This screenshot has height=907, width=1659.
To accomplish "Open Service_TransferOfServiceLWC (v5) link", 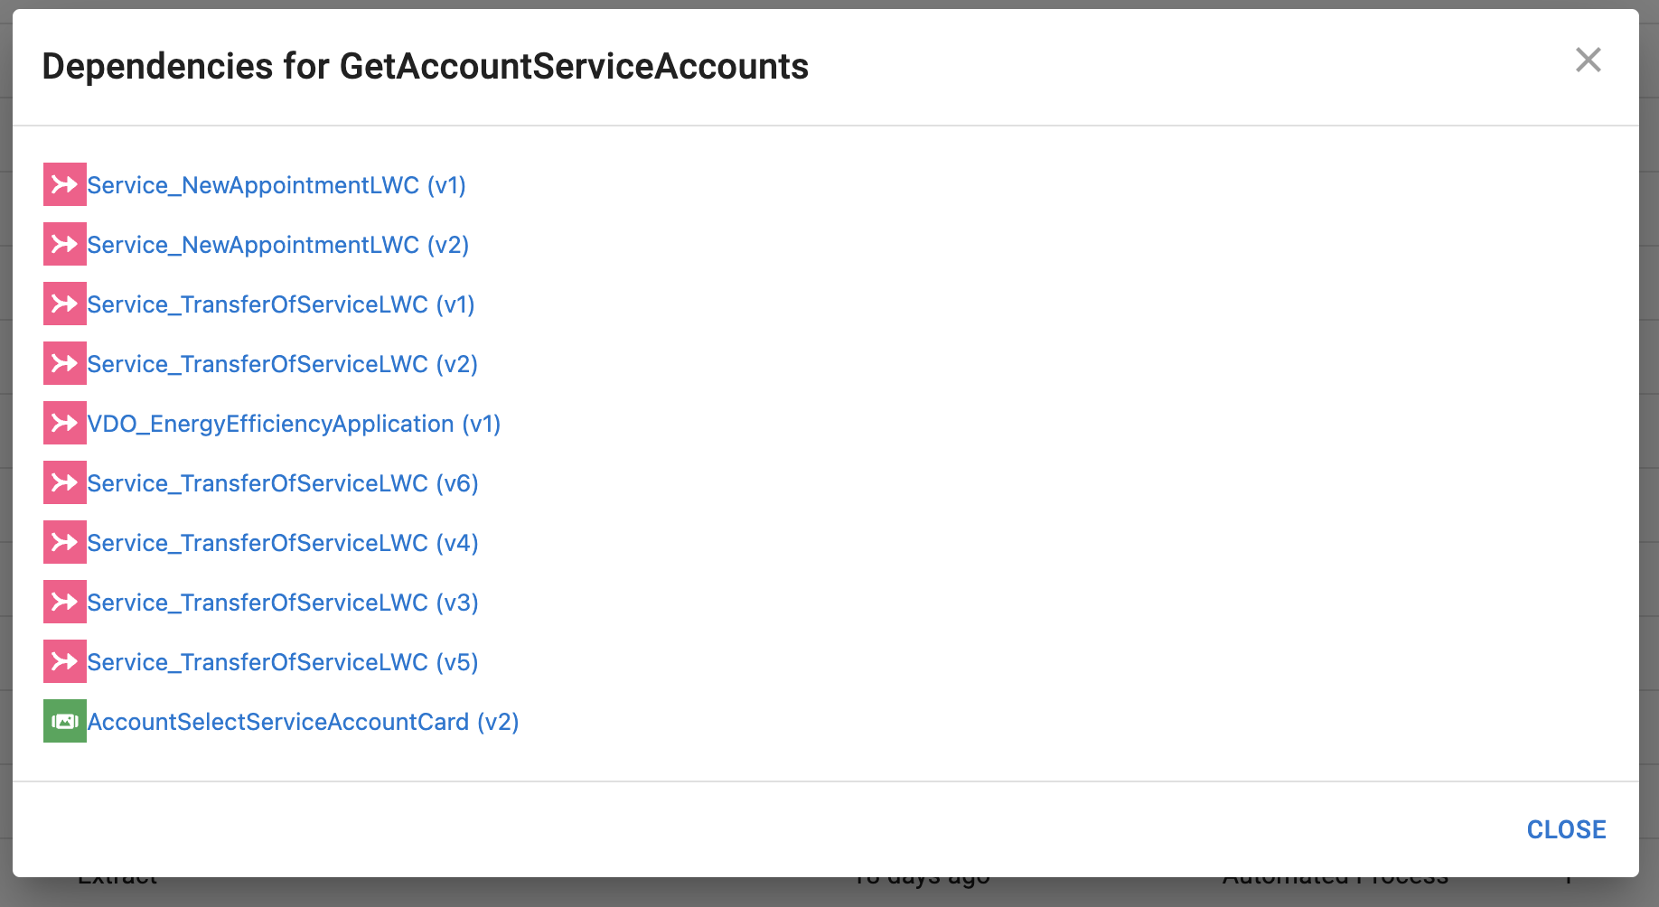I will 283,662.
